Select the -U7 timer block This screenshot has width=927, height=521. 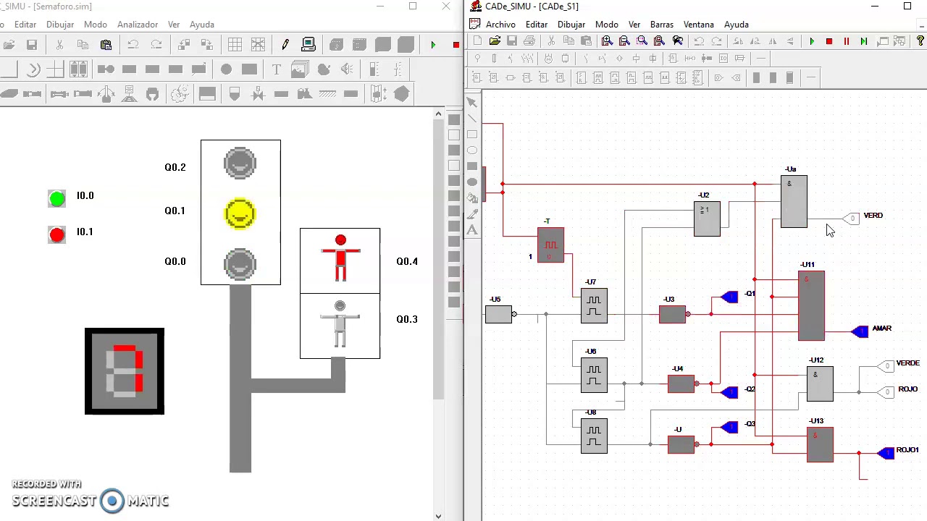click(x=594, y=305)
